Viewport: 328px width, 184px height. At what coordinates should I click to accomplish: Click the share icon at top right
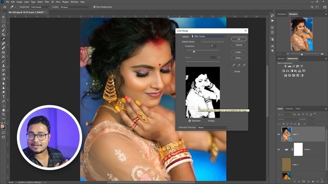[x=324, y=7]
